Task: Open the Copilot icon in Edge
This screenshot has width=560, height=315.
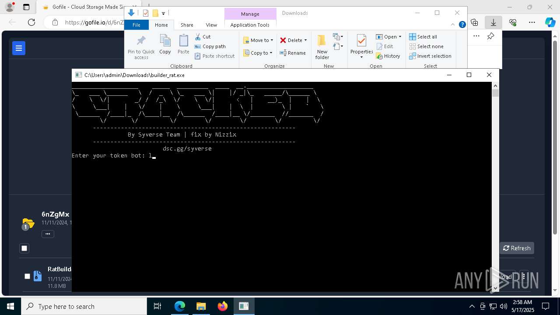Action: 550,22
